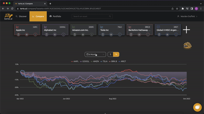The width and height of the screenshot is (204, 114).
Task: Click the Apple Inc chart type icon
Action: (x=17, y=27)
